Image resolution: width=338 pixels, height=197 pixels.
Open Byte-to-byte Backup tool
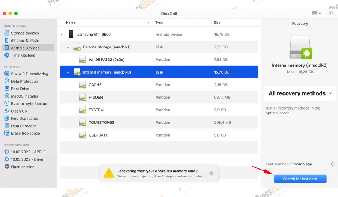29,104
